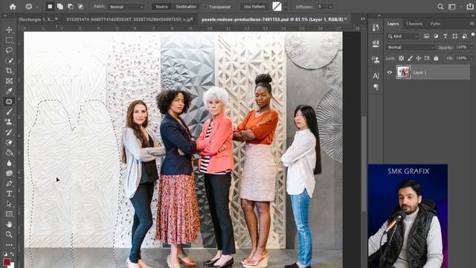Choose Subtract from Selection mode

coord(71,7)
